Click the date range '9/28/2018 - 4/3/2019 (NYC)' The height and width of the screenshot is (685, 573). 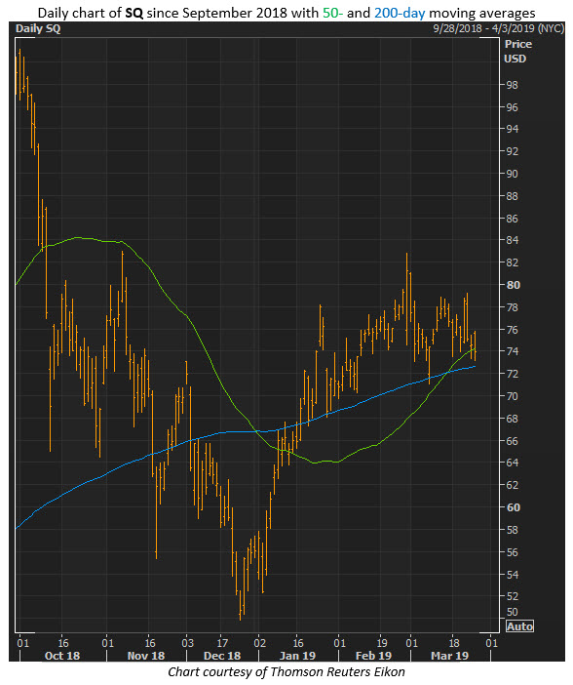click(x=498, y=28)
